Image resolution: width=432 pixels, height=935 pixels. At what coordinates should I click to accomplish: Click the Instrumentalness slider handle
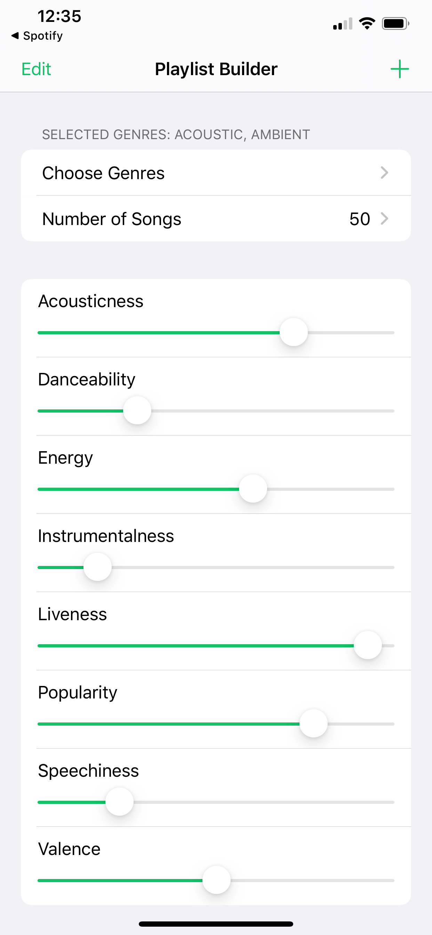[x=98, y=567]
